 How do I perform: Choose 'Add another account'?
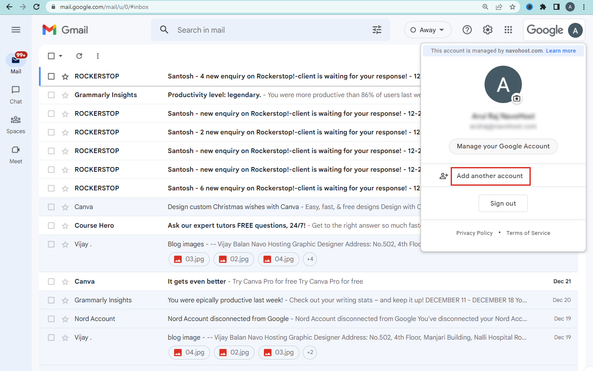490,176
